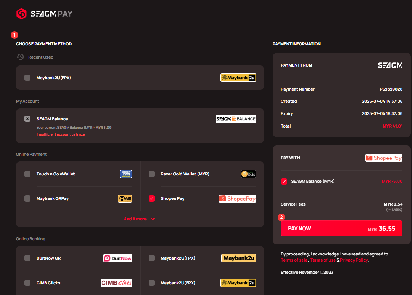The image size is (412, 295).
Task: Click the total MYR 41.01
Action: click(x=393, y=126)
